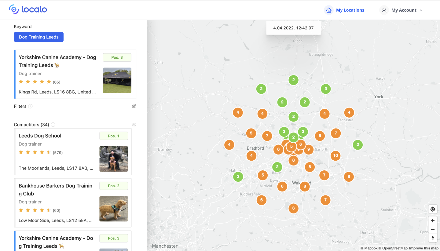Image resolution: width=440 pixels, height=251 pixels.
Task: Expand the My Account dropdown arrow
Action: tap(421, 10)
